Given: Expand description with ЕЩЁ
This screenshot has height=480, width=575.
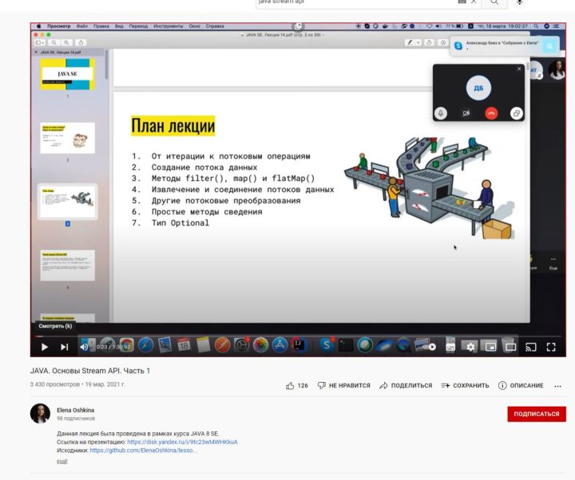Looking at the screenshot, I should (62, 462).
